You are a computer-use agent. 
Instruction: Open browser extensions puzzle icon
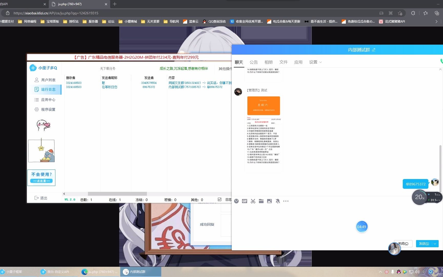coord(413,13)
